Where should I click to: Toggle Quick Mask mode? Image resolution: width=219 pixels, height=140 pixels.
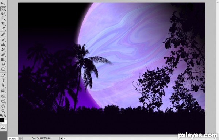pos(3,127)
